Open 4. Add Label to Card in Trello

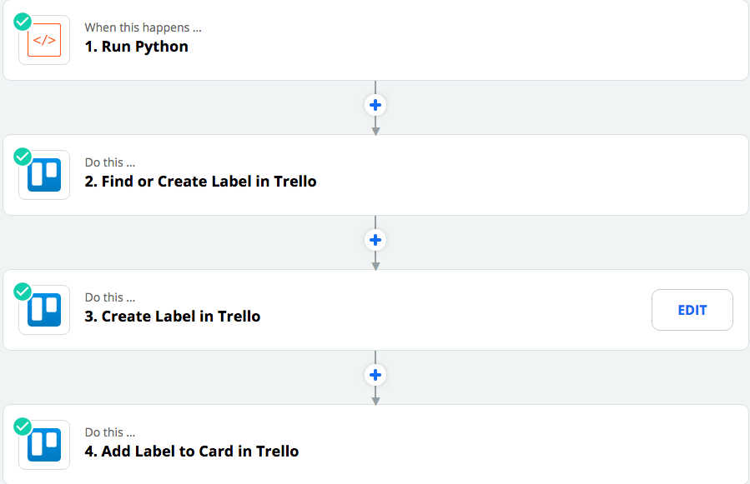pos(191,452)
